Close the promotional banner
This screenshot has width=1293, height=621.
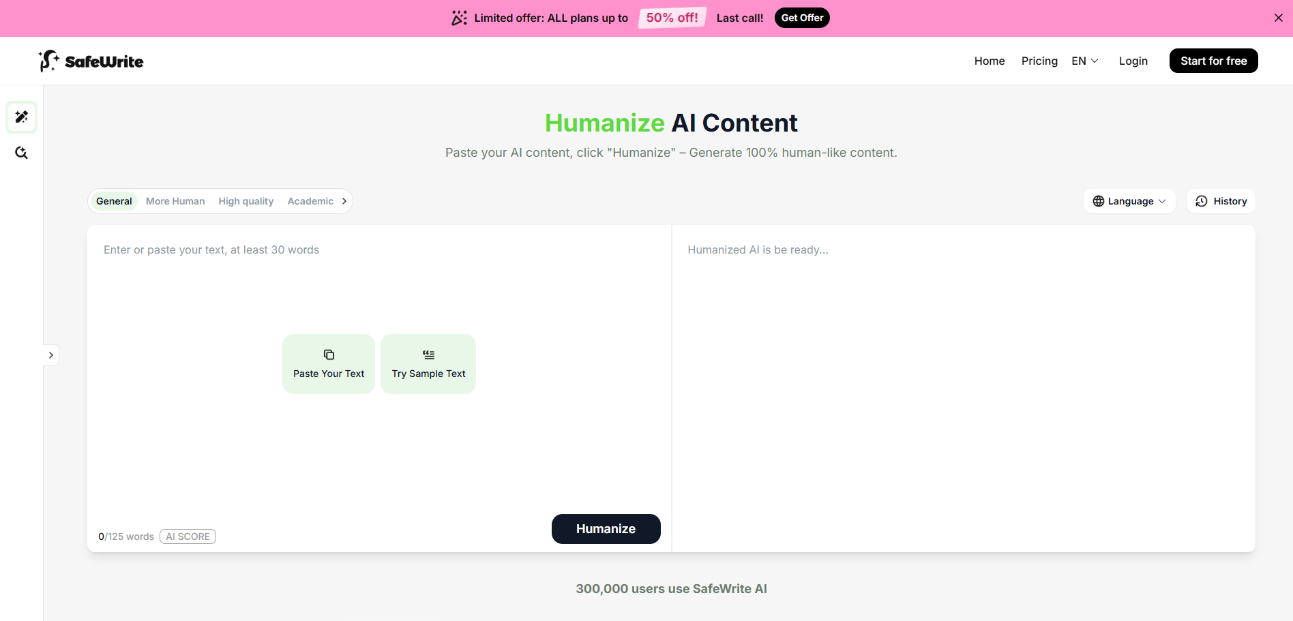1278,18
